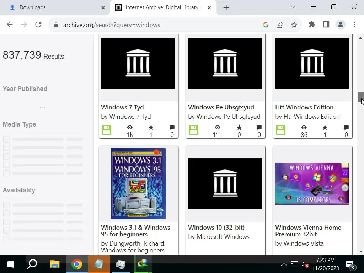The height and width of the screenshot is (273, 364).
Task: Open the tab search chevron
Action: (x=293, y=7)
